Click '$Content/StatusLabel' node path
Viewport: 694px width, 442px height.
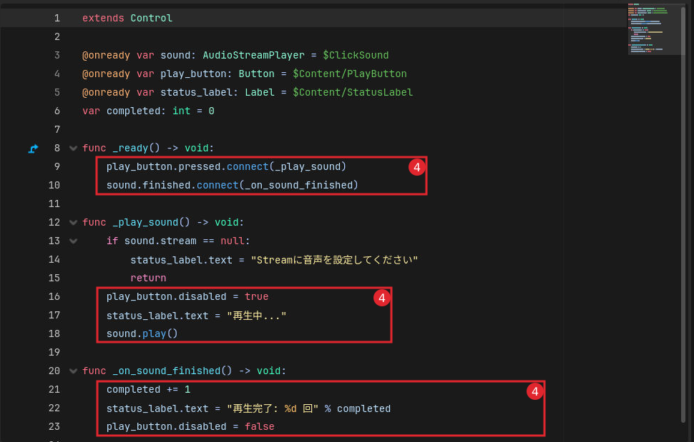[353, 92]
